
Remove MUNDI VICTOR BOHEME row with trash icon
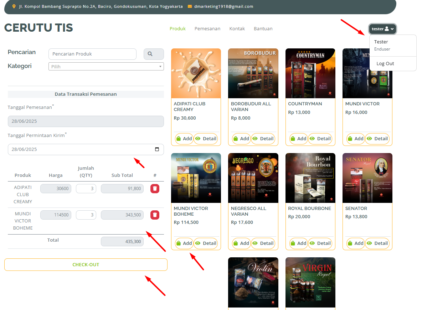point(155,215)
